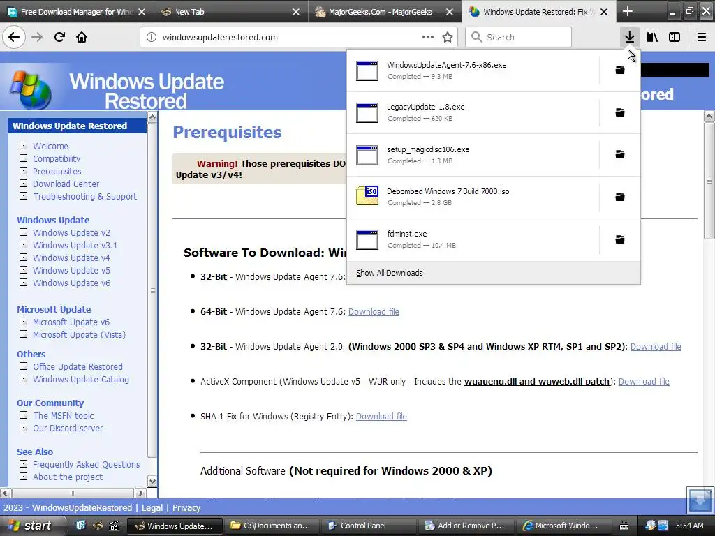Open the Firefox hamburger menu
Viewport: 715px width, 536px height.
702,38
